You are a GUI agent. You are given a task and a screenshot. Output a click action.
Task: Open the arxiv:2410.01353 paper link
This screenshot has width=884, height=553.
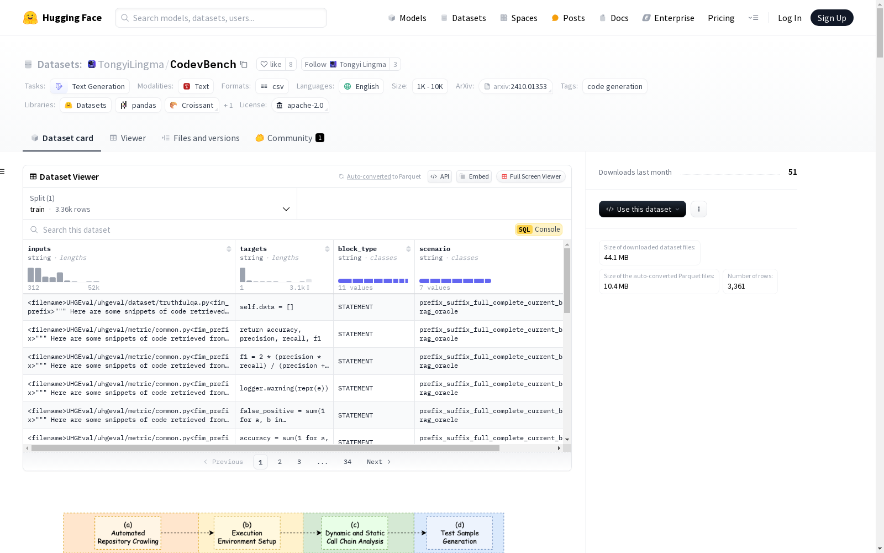coord(515,86)
